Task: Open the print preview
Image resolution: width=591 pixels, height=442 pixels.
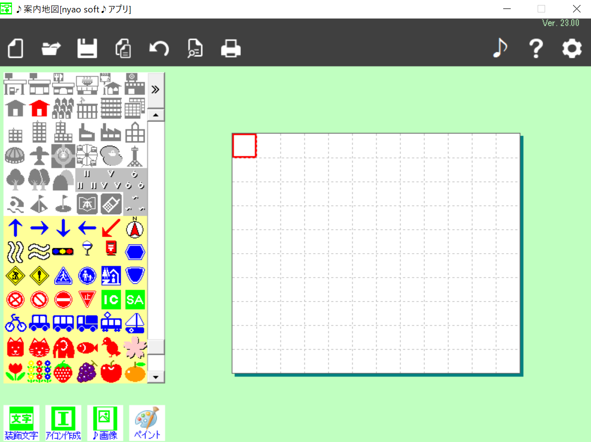Action: pyautogui.click(x=195, y=48)
